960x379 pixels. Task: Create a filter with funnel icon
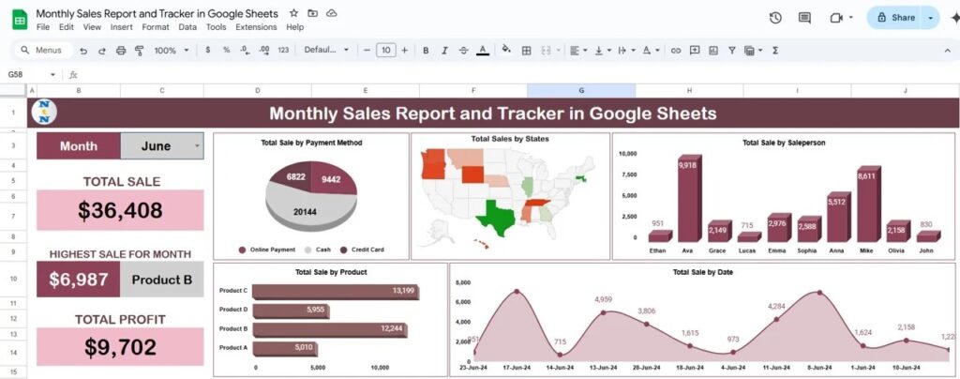(731, 51)
